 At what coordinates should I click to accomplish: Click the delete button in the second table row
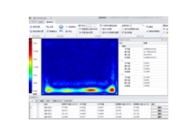pos(160,111)
